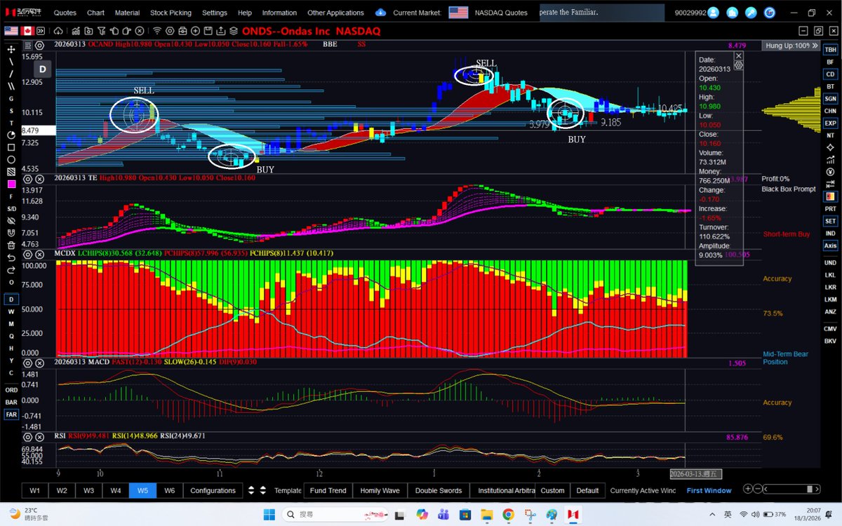Click the TBH button on right sidebar
Viewport: 842px width, 526px height.
coord(830,49)
